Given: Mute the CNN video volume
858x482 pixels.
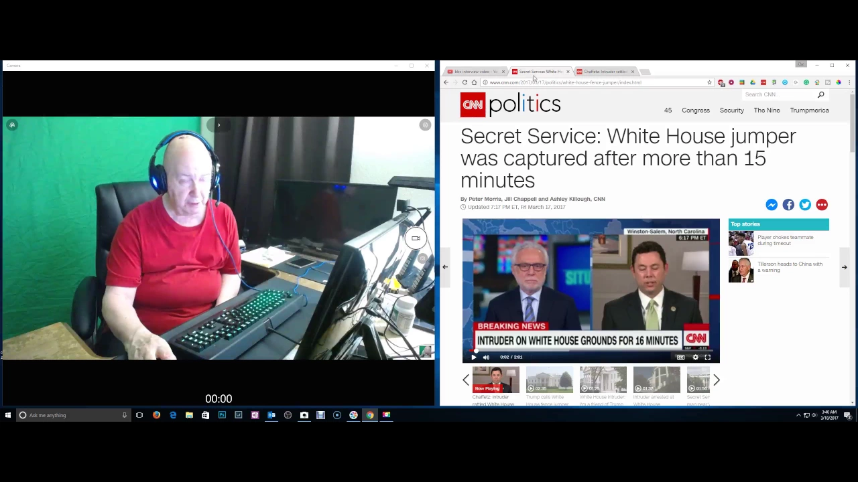Looking at the screenshot, I should tap(486, 357).
